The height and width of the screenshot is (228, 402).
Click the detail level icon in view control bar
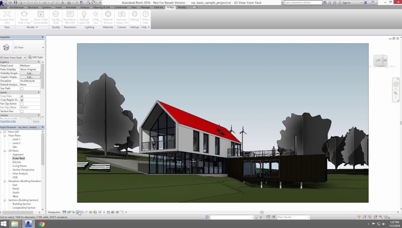click(x=64, y=212)
